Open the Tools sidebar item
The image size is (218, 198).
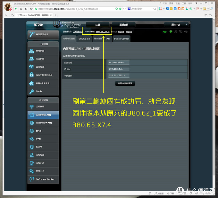[x=43, y=91]
